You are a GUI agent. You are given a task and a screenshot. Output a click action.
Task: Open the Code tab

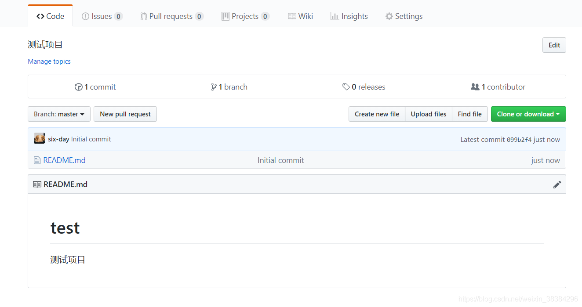pyautogui.click(x=50, y=16)
